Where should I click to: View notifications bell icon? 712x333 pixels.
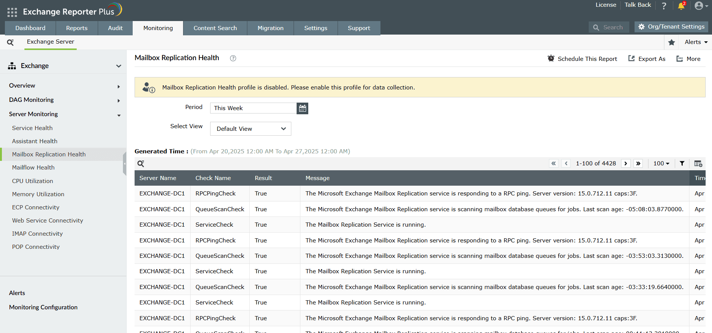pos(681,6)
